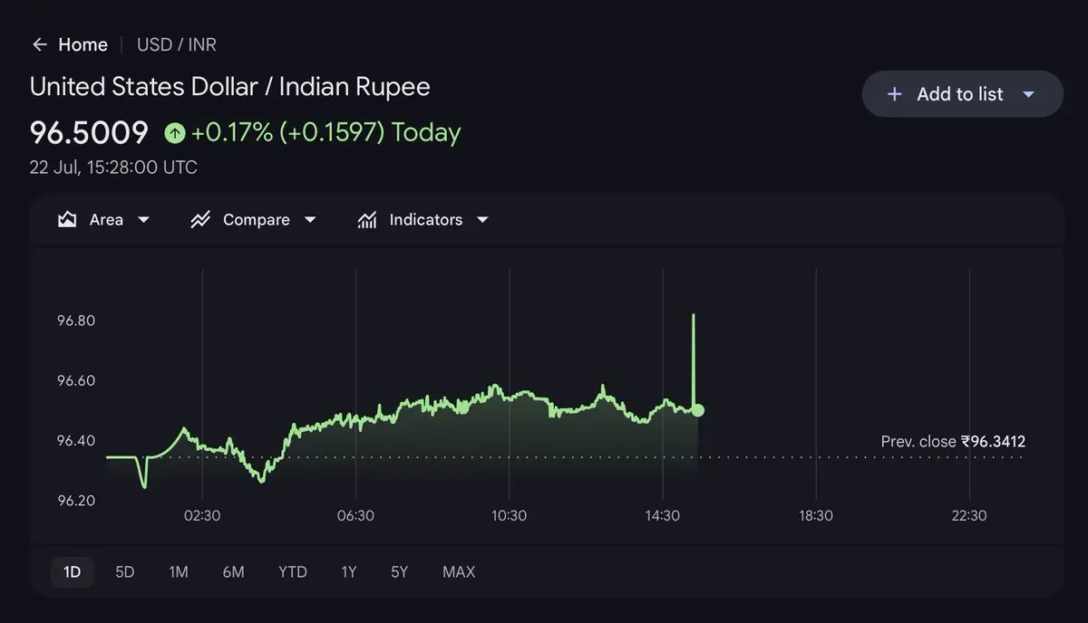Screen dimensions: 1088x623
Task: Click the current price marker dot on chart
Action: (x=697, y=410)
